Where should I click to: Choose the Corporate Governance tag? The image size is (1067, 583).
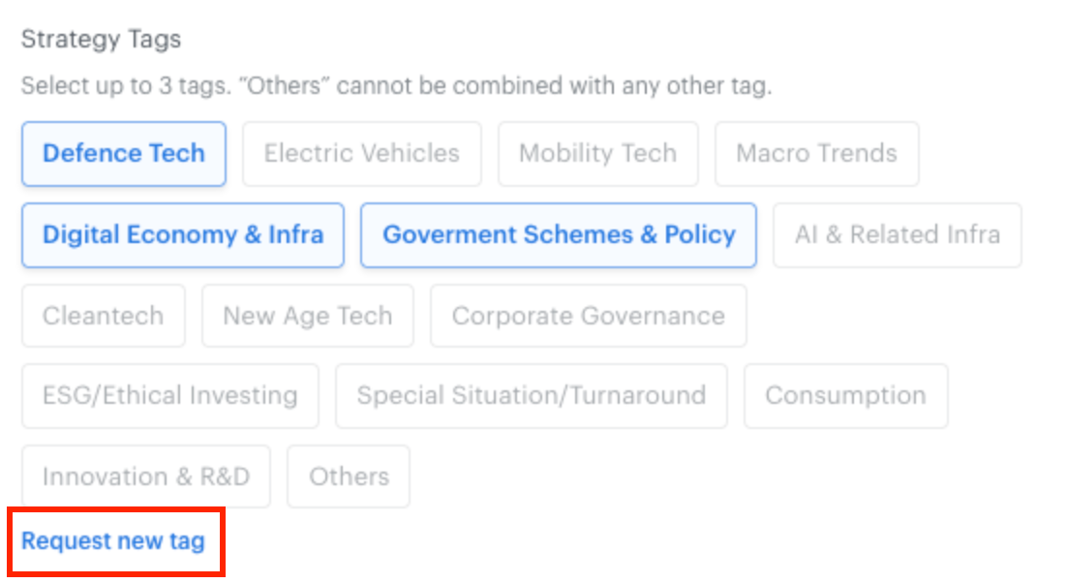point(588,316)
